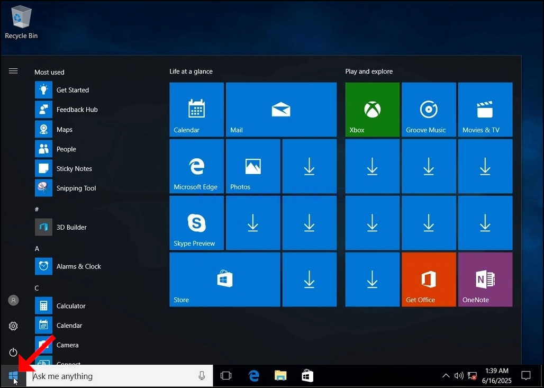This screenshot has height=388, width=544.
Task: Open Calendar in the C app list
Action: (x=94, y=326)
